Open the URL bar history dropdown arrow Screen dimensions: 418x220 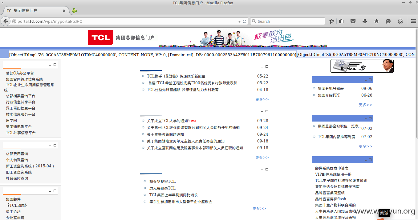pyautogui.click(x=239, y=22)
